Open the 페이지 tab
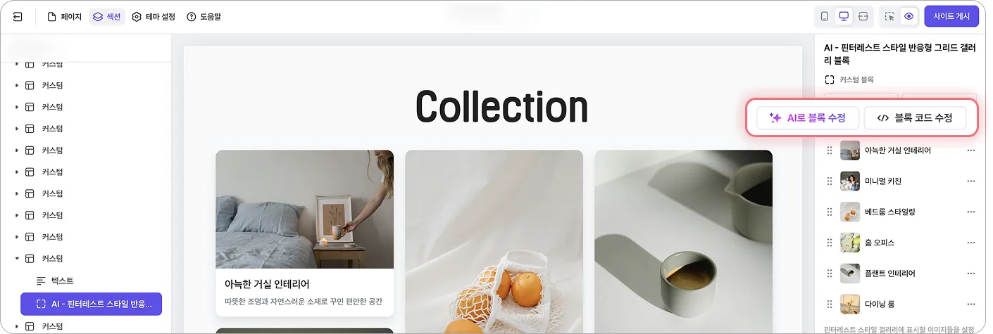This screenshot has width=993, height=334. (65, 16)
